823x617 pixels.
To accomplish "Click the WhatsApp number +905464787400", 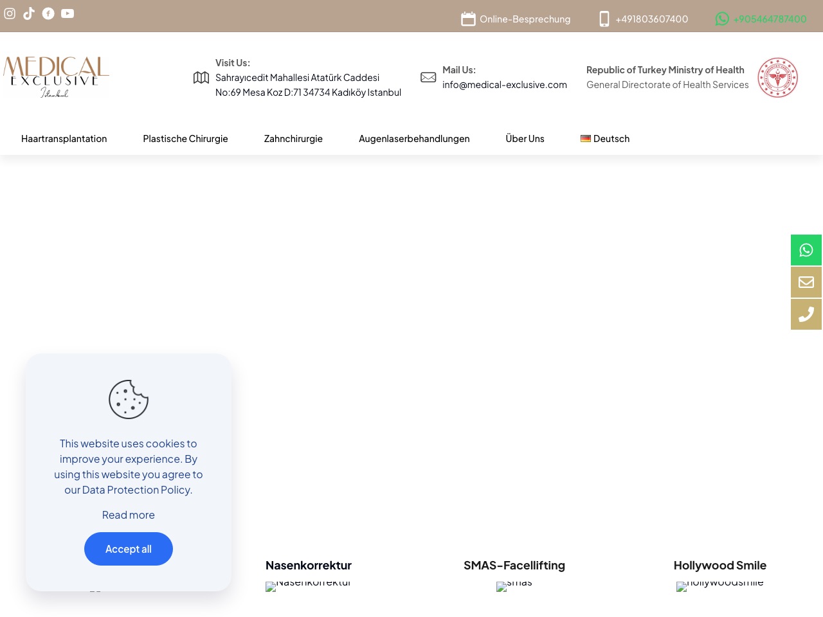I will (x=770, y=19).
